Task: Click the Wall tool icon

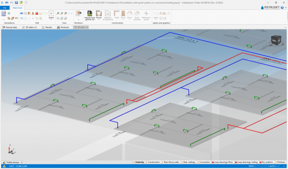Action: (x=116, y=13)
